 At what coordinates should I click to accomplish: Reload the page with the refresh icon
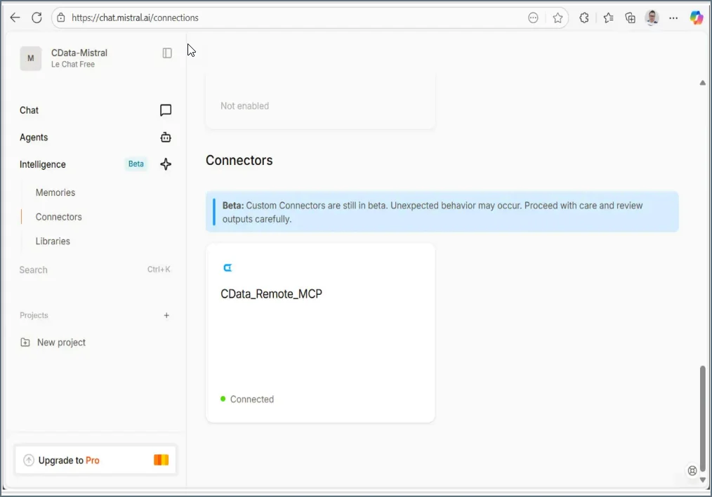(37, 18)
